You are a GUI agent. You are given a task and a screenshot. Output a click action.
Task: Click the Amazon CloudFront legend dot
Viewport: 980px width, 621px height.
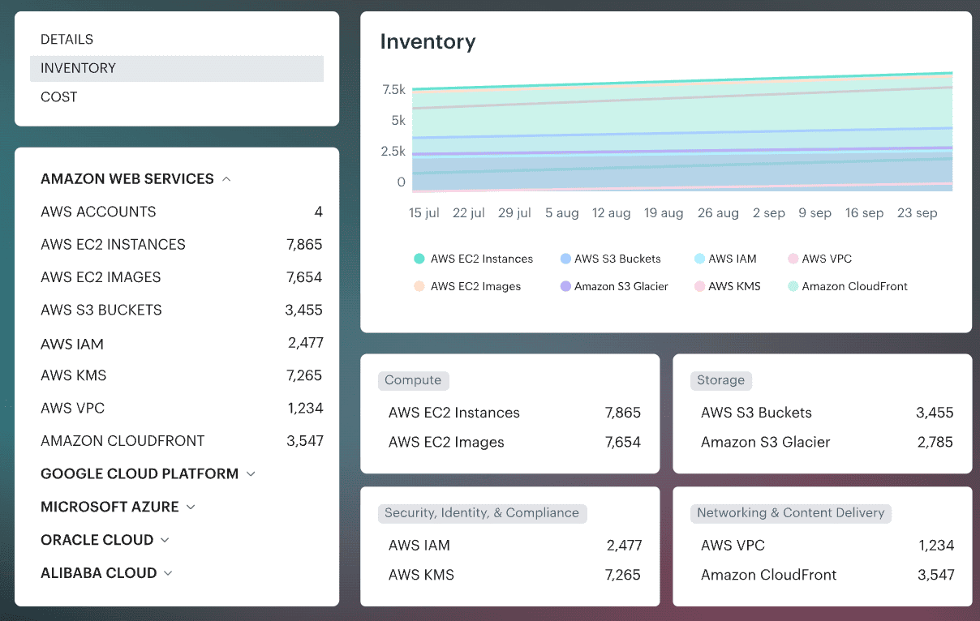point(792,286)
